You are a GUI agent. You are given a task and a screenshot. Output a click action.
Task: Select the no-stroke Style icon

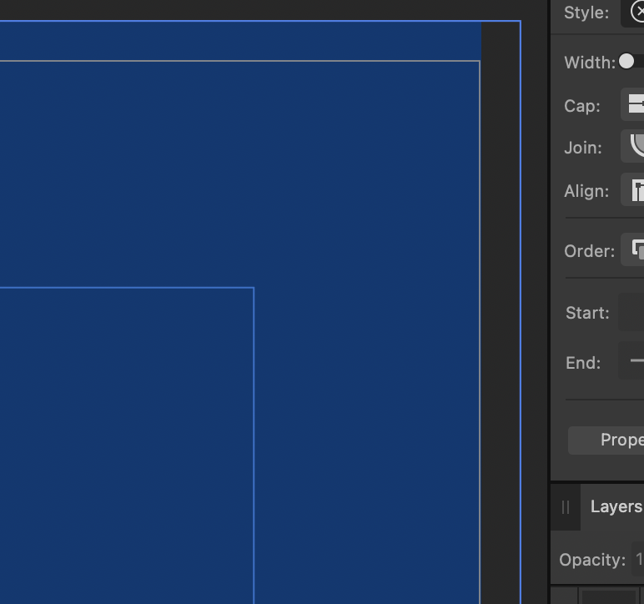point(636,13)
